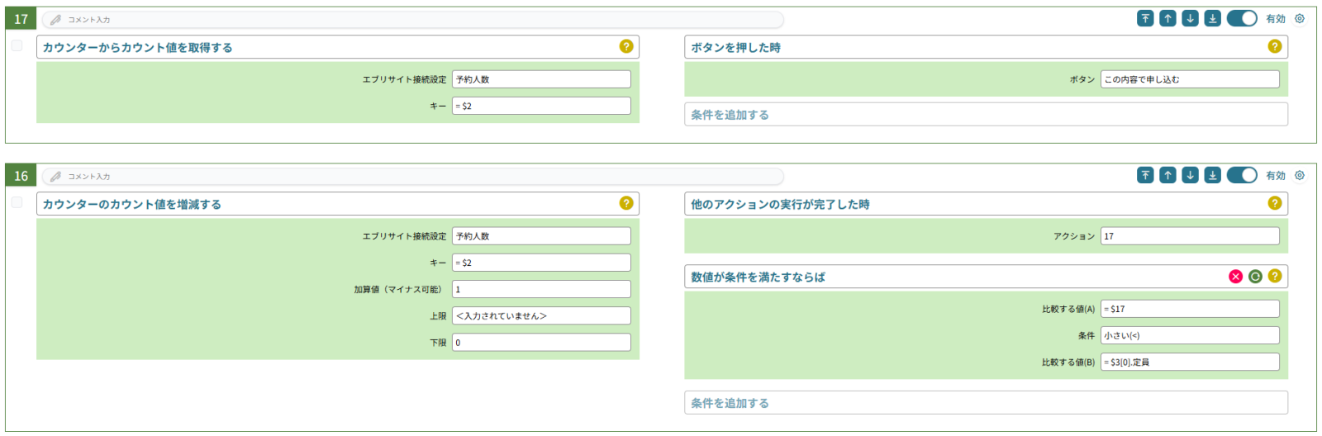This screenshot has width=1322, height=436.
Task: Turn off action 16 有効 switch
Action: point(1241,175)
